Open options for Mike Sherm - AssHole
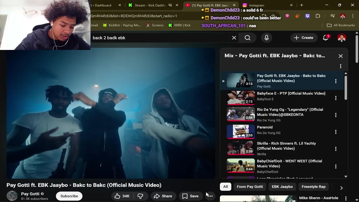This screenshot has height=202, width=359. 346,198
